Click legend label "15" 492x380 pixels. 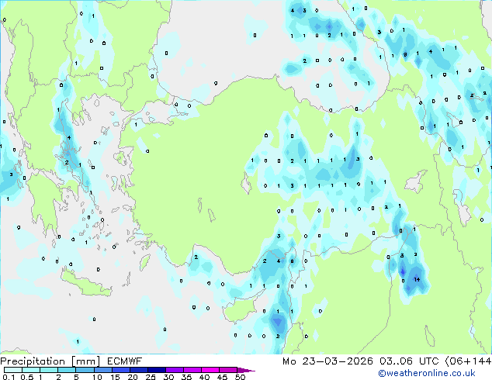115,377
